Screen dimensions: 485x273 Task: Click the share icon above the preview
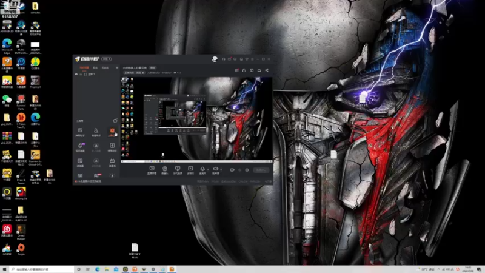click(267, 70)
